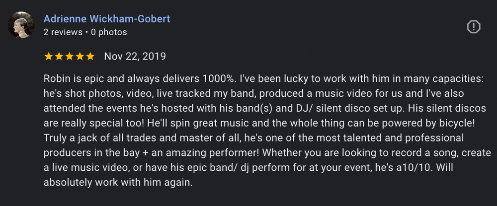Click the report review flag icon

[474, 27]
